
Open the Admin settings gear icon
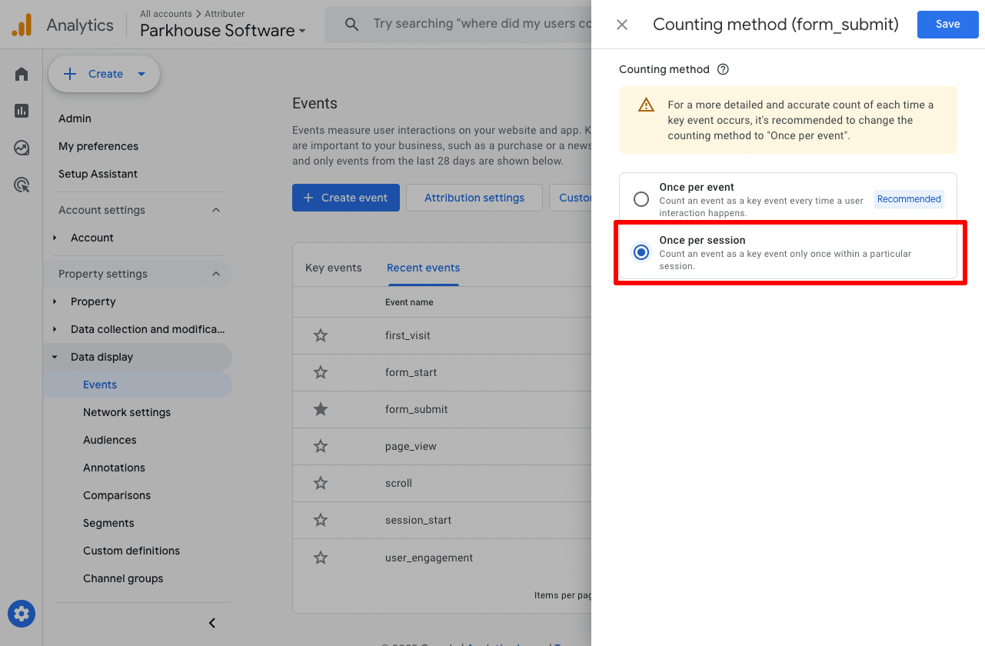[21, 614]
